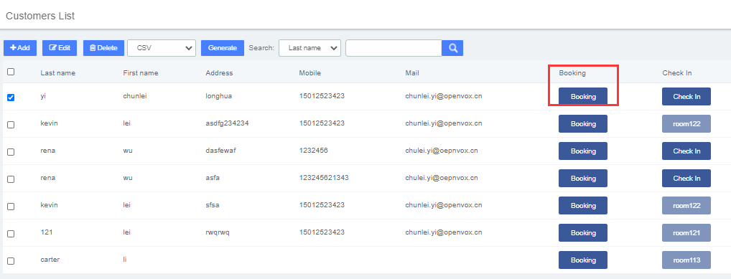Click the Generate button
This screenshot has height=279, width=731.
pyautogui.click(x=223, y=48)
